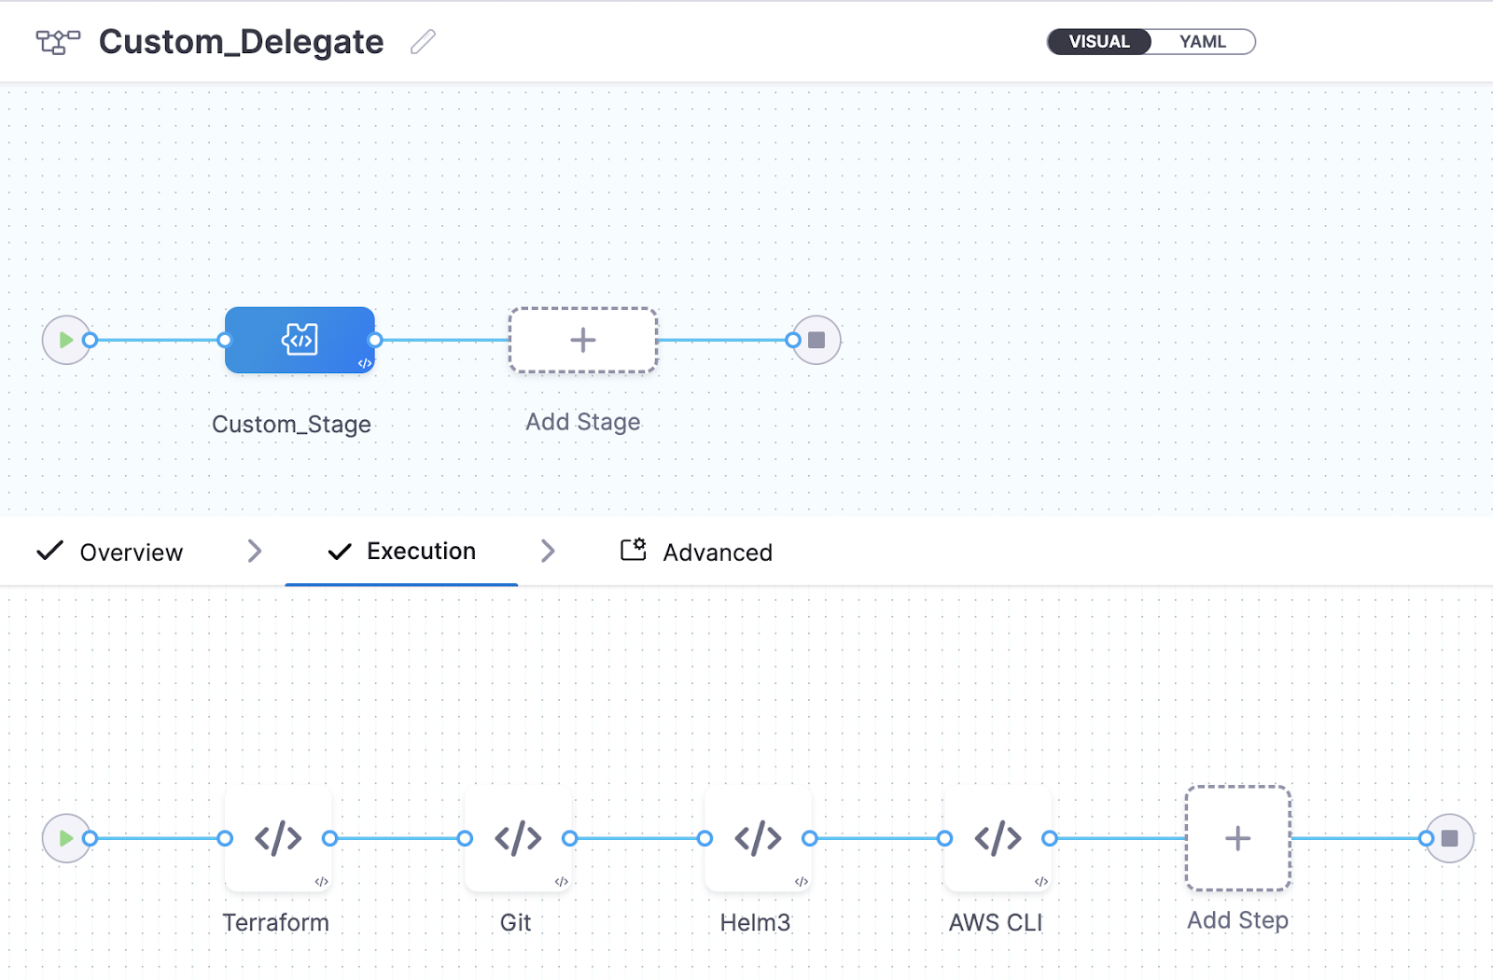The height and width of the screenshot is (980, 1493).
Task: Select the Git step node
Action: tap(518, 838)
